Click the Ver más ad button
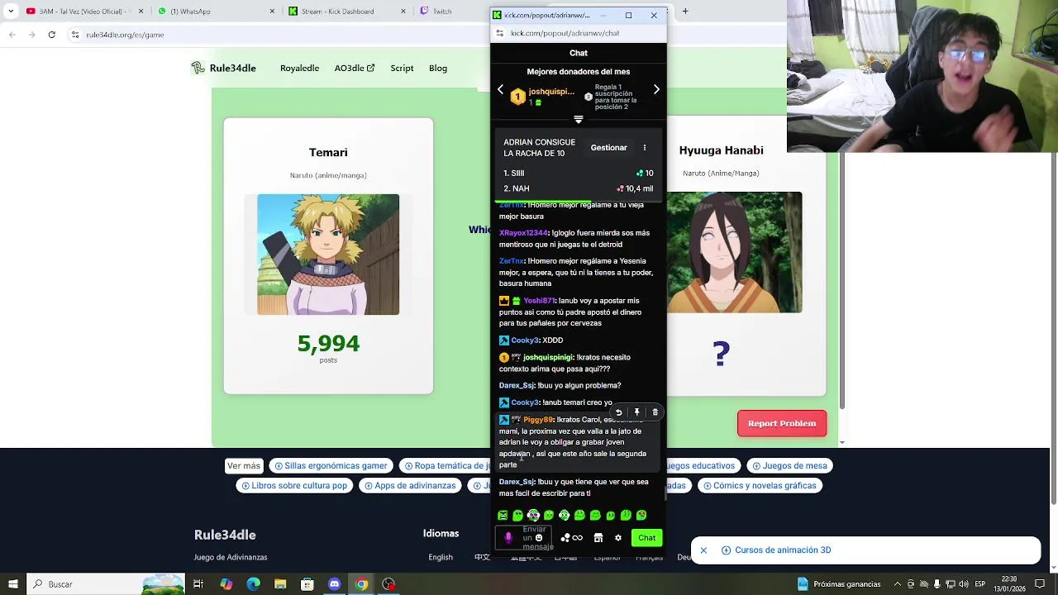Screen dimensions: 1058x595 [243, 466]
